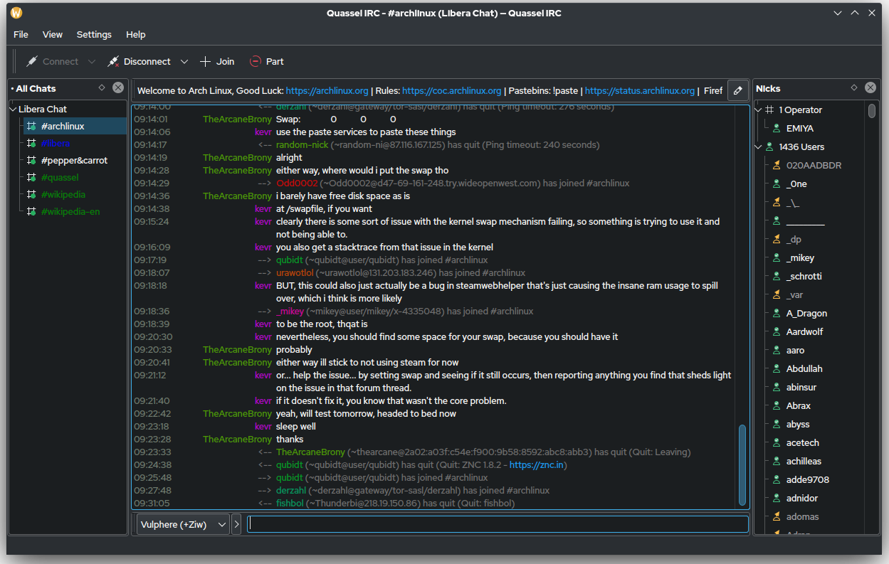Open the Vulphere nick selector dropdown

(x=183, y=524)
